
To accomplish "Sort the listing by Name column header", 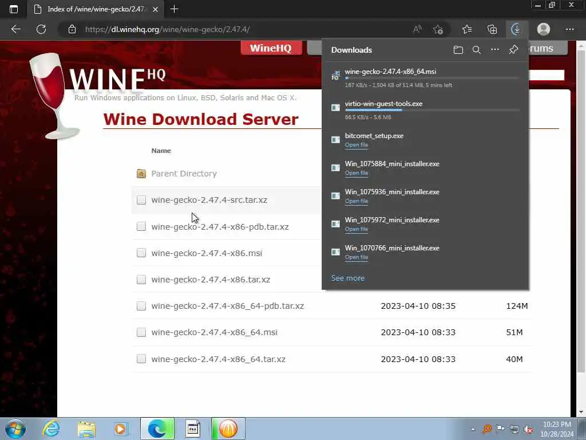I will [161, 151].
